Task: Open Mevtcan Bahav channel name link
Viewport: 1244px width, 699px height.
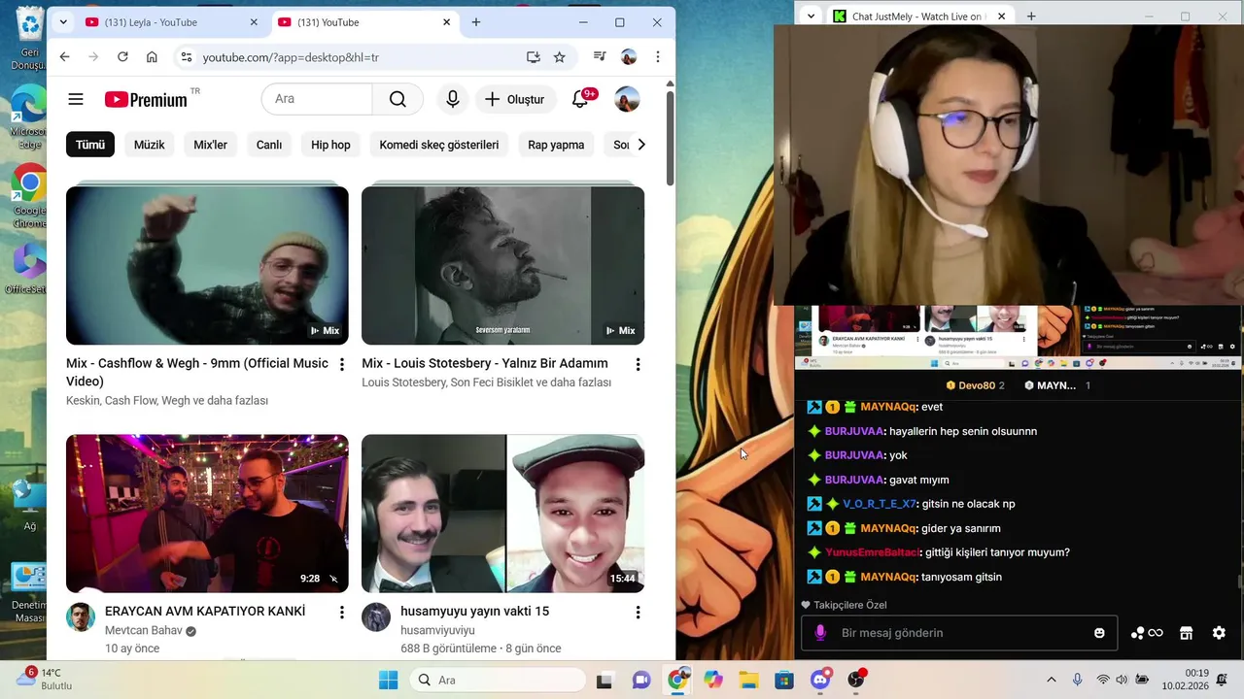Action: [144, 631]
